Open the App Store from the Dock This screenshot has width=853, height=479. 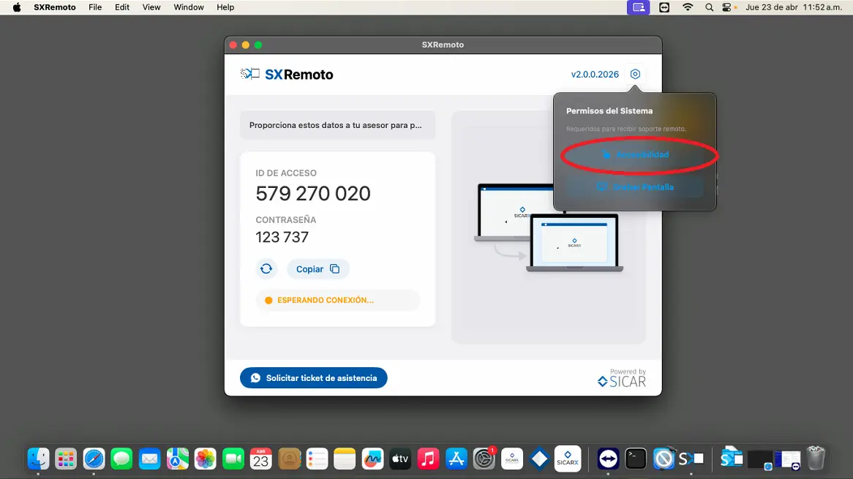coord(456,459)
